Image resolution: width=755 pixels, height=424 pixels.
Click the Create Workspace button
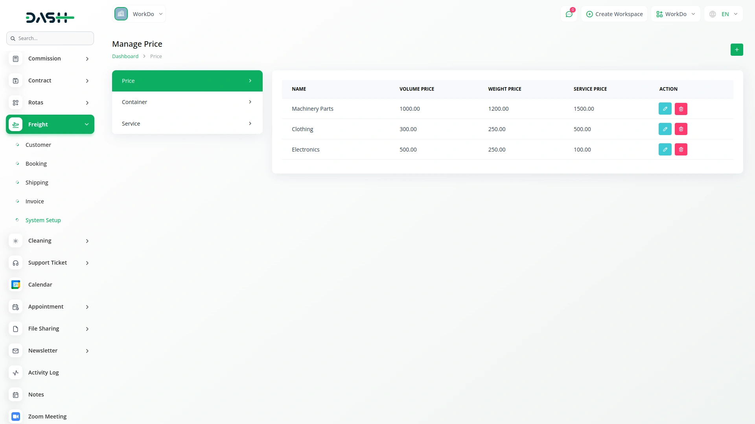(614, 14)
